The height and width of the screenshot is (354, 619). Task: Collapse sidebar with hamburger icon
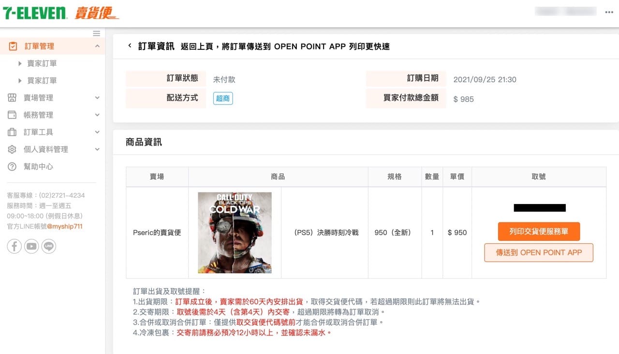click(97, 33)
